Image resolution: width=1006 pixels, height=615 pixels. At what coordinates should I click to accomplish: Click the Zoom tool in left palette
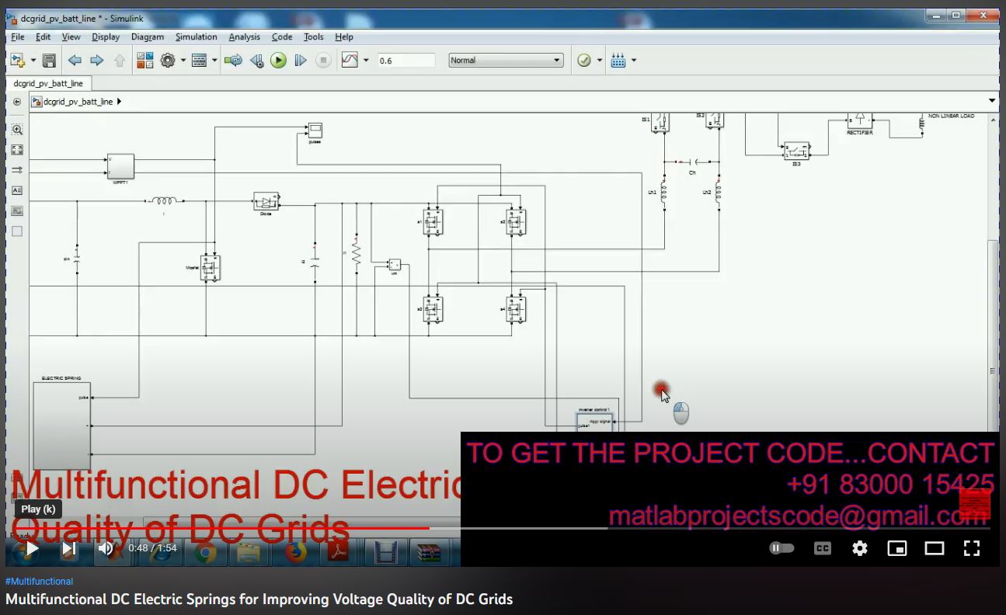(17, 130)
